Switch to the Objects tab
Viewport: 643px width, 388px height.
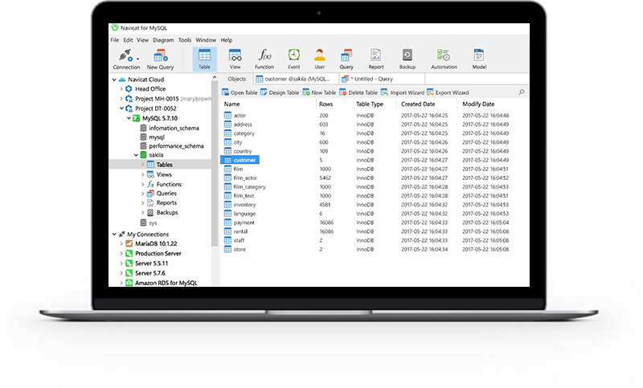click(x=237, y=79)
